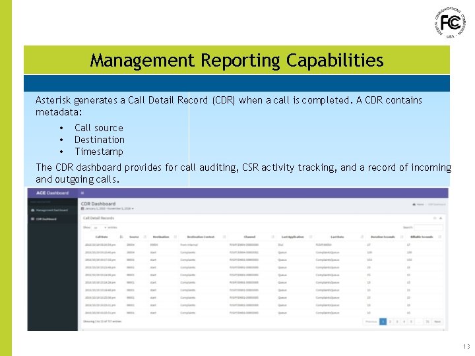Click the Next pagination button
Viewport: 475px width, 356px height.
pyautogui.click(x=437, y=322)
